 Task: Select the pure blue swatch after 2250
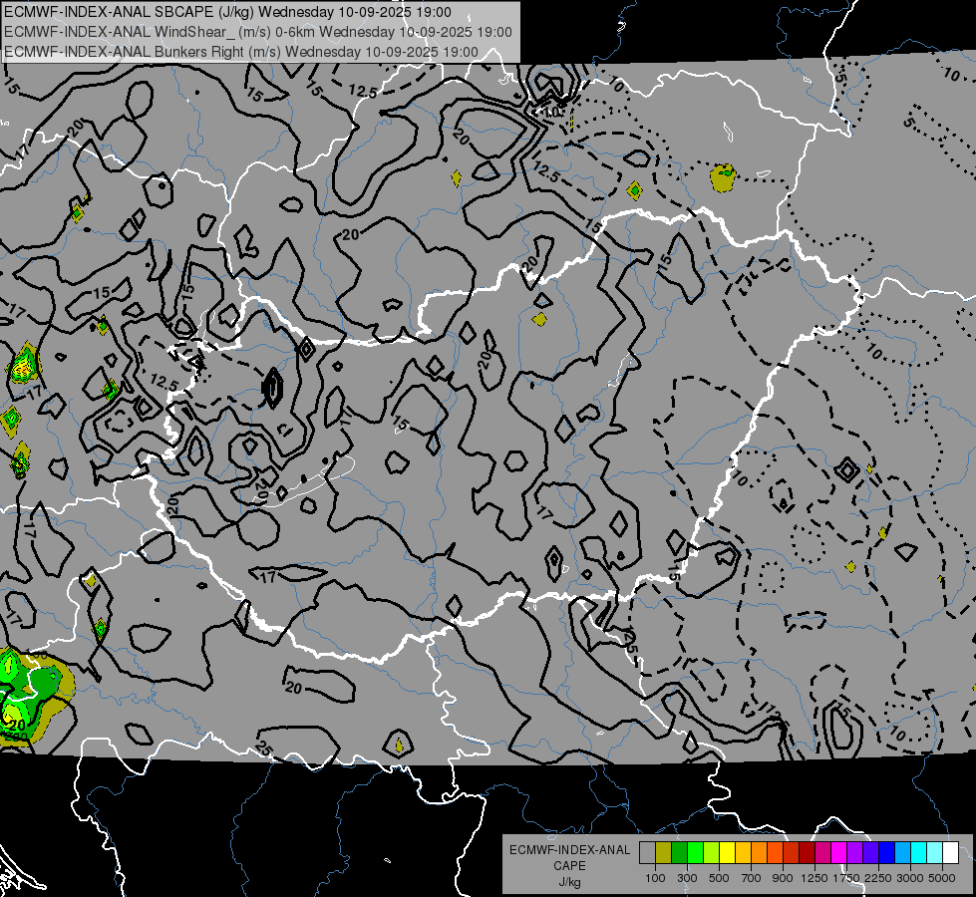pyautogui.click(x=886, y=853)
